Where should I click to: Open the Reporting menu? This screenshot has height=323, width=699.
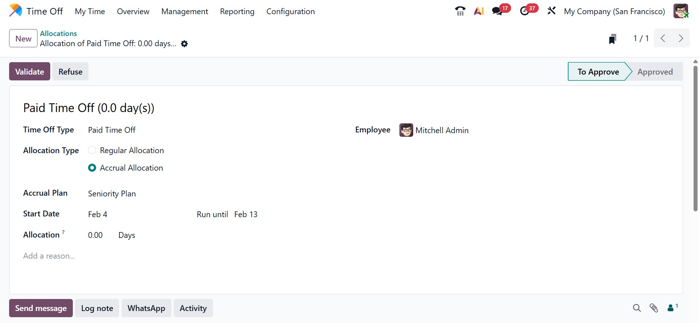point(237,11)
